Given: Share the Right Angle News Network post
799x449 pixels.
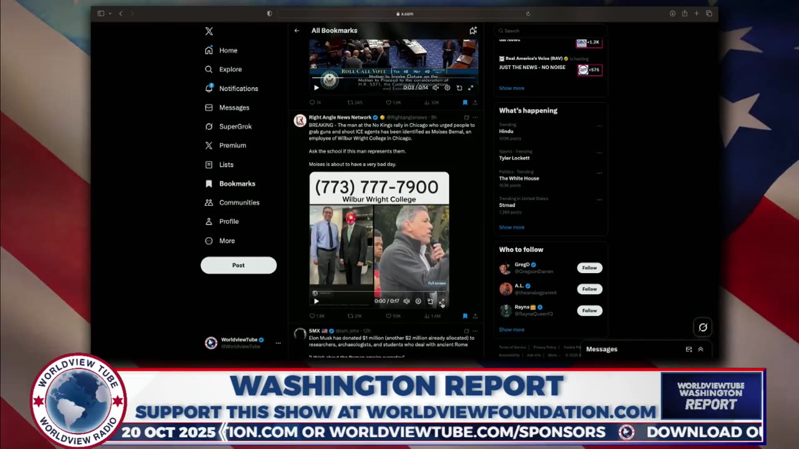Looking at the screenshot, I should (x=475, y=316).
